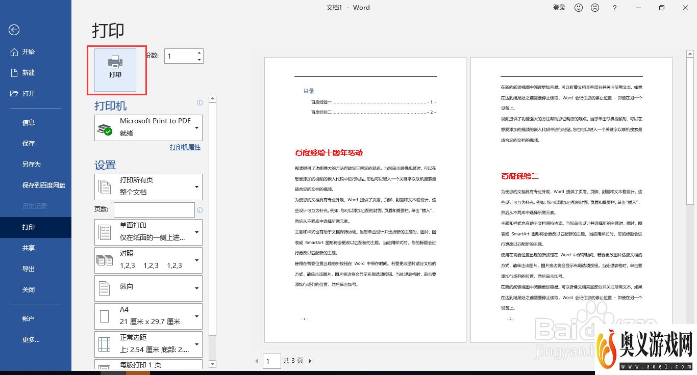Click the printer status icon with green check

(x=105, y=129)
